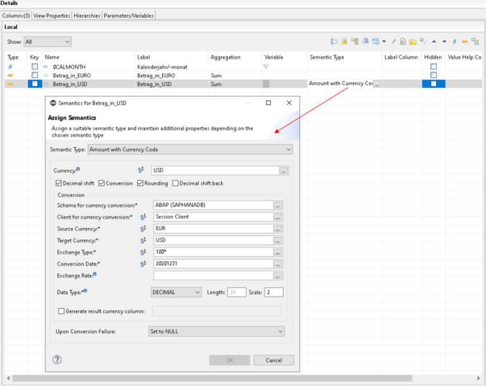The height and width of the screenshot is (386, 486).
Task: Toggle the Hidden checkbox for Betrag_in_EURO
Action: coord(433,75)
